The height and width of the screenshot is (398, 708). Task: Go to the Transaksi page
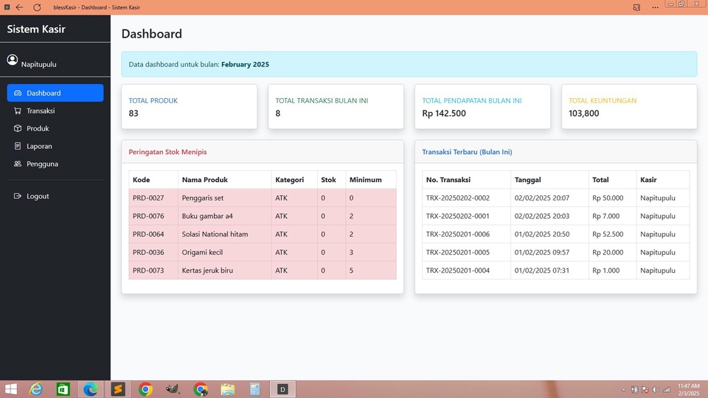tap(41, 111)
